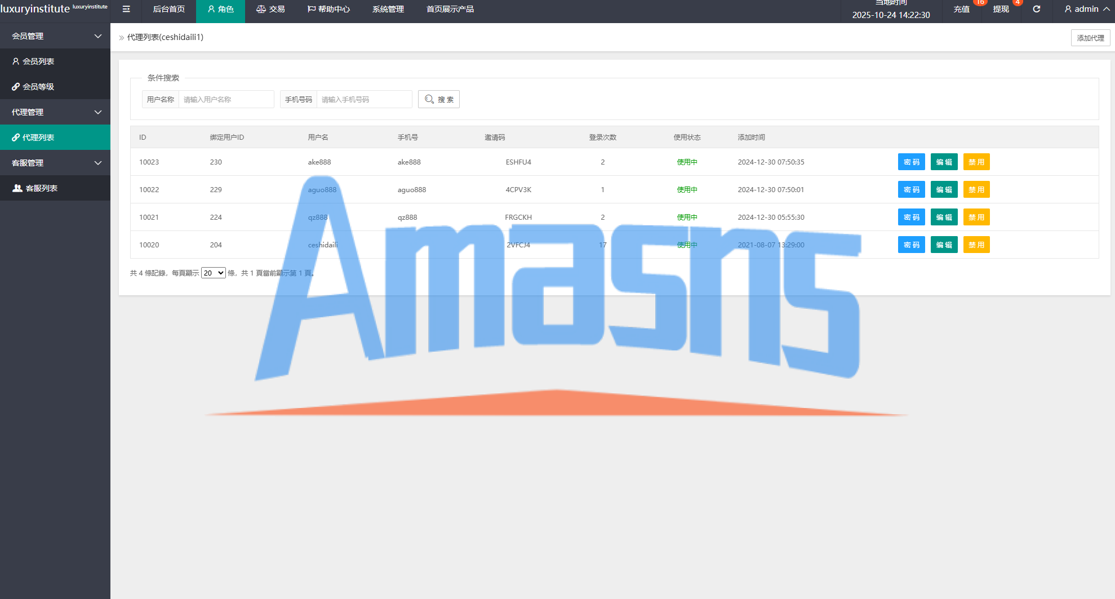Viewport: 1115px width, 599px height.
Task: Click the 添加代理 button
Action: point(1090,38)
